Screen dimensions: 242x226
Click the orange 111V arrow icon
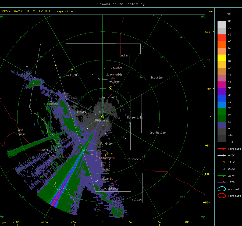tap(222, 162)
